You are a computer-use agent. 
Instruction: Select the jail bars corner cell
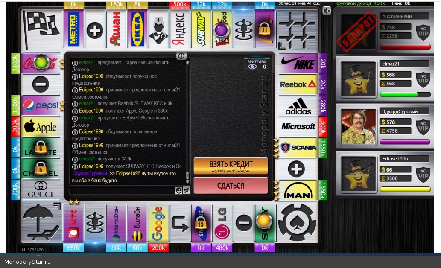tap(297, 30)
